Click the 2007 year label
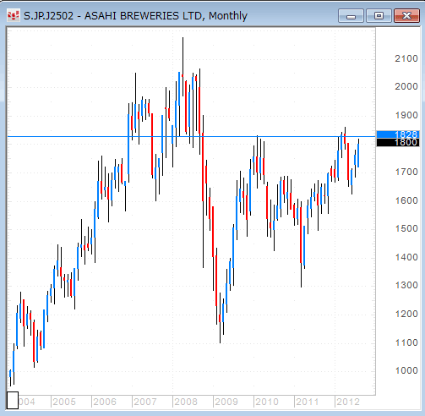The image size is (425, 416). 145,402
